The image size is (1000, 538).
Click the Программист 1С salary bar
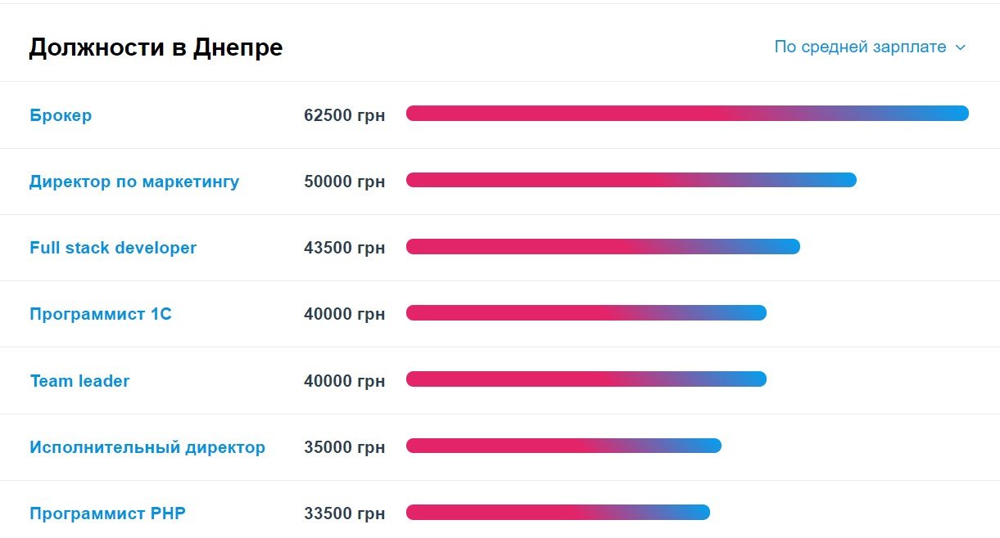pyautogui.click(x=586, y=313)
